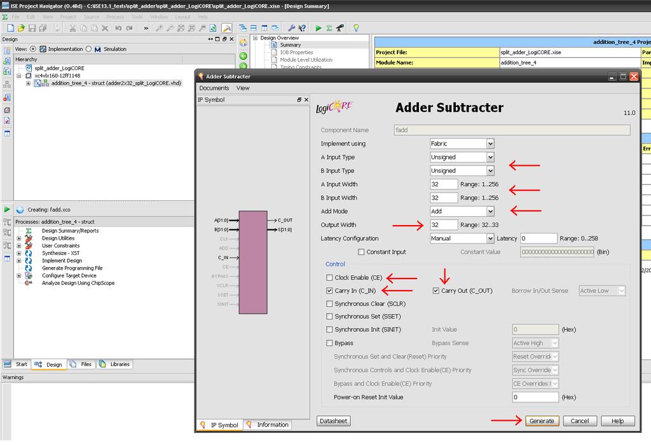Click the Paste toolbar icon
651x445 pixels.
(x=94, y=28)
